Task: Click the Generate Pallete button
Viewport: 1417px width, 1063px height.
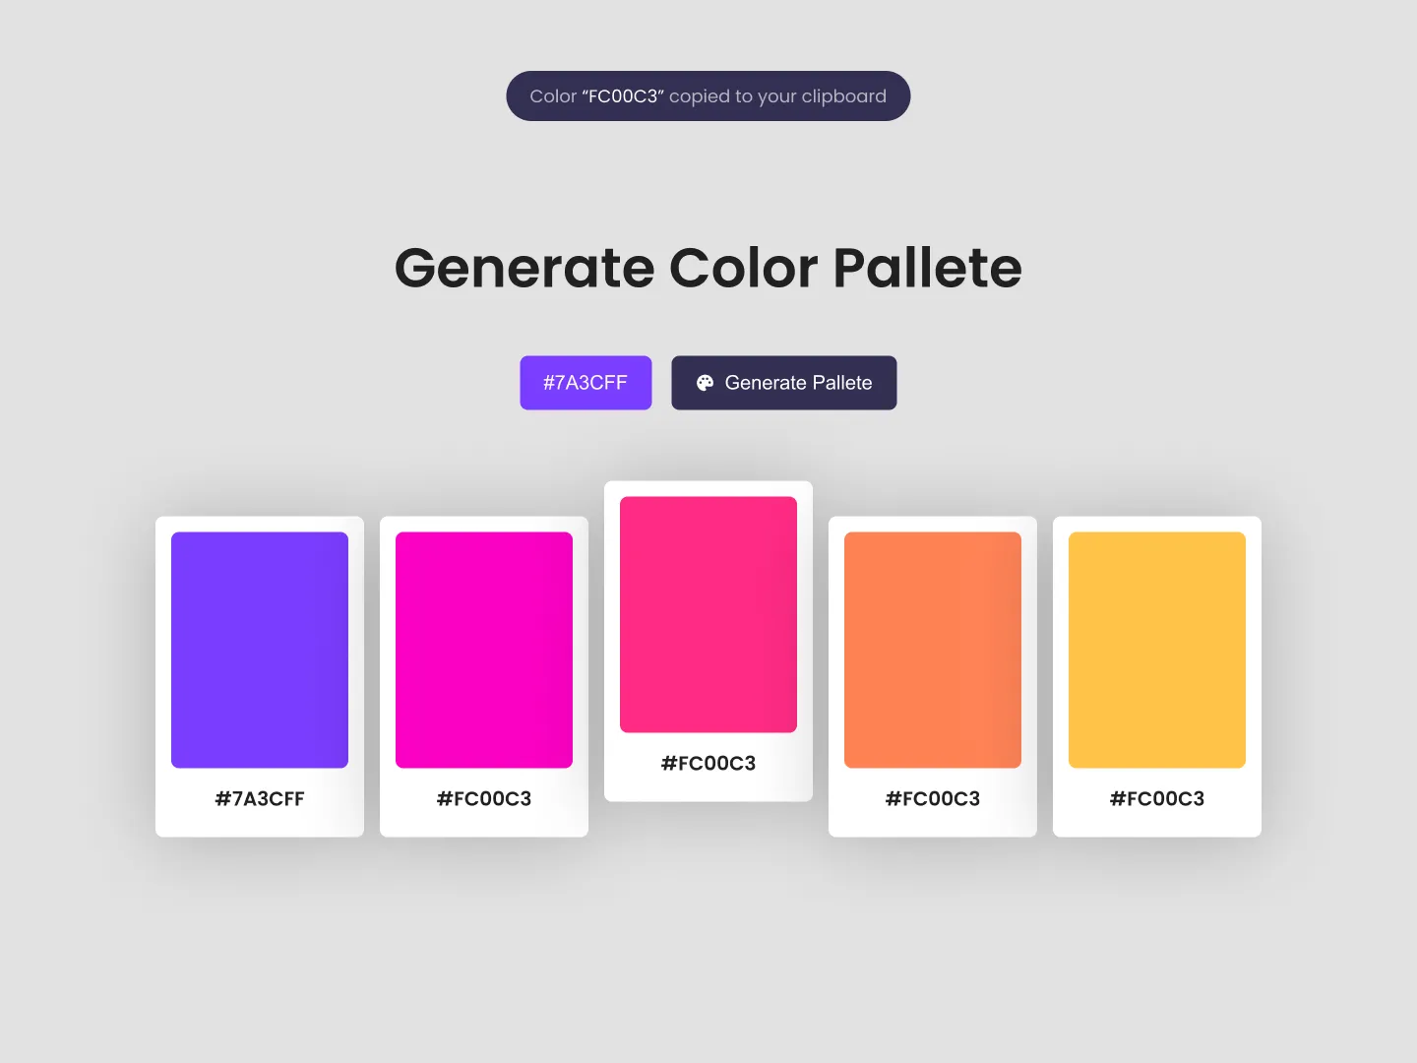Action: click(784, 382)
